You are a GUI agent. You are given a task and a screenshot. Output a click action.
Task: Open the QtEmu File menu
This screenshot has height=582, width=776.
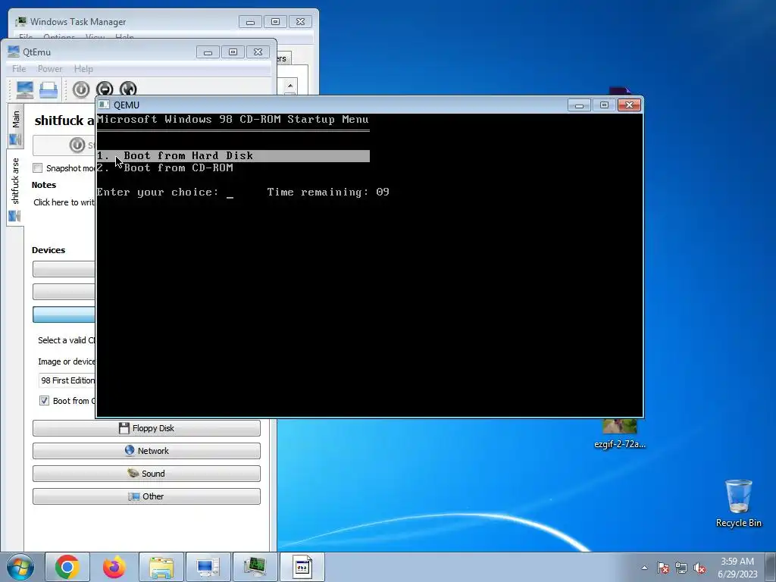pyautogui.click(x=19, y=69)
